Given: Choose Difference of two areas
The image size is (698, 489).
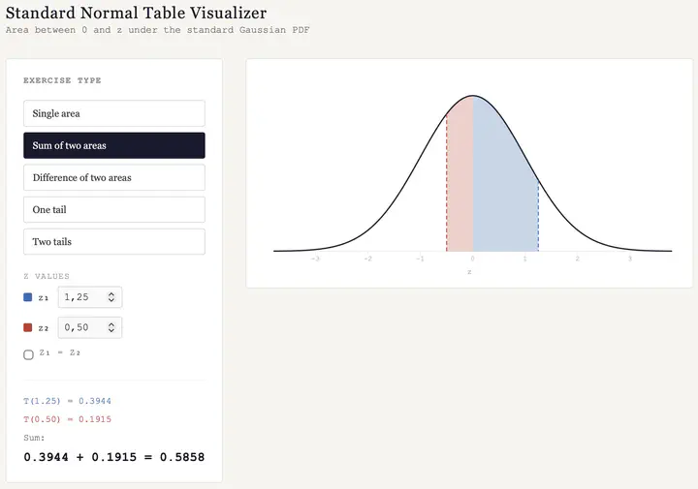Looking at the screenshot, I should 113,177.
